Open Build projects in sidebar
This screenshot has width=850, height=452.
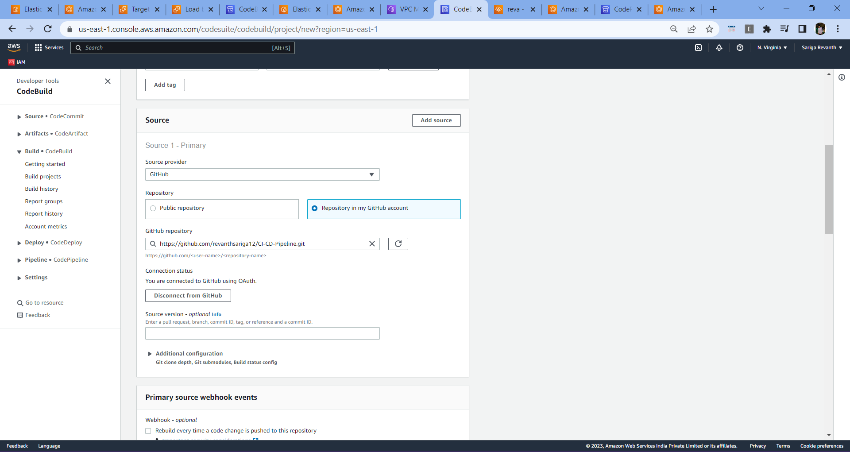click(43, 177)
